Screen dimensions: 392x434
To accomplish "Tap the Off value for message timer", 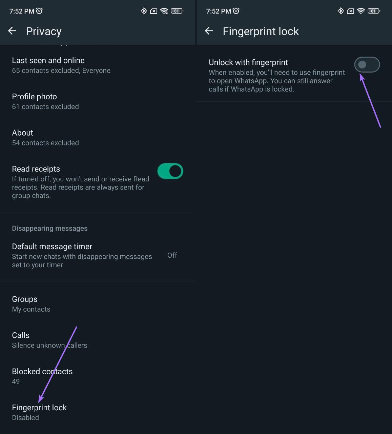I will tap(172, 255).
